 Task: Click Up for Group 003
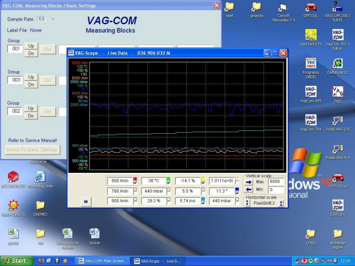click(x=31, y=77)
